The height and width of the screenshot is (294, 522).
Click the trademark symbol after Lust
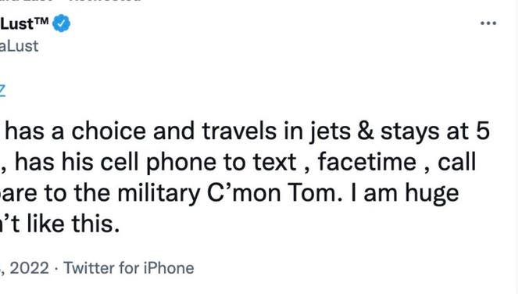click(41, 21)
